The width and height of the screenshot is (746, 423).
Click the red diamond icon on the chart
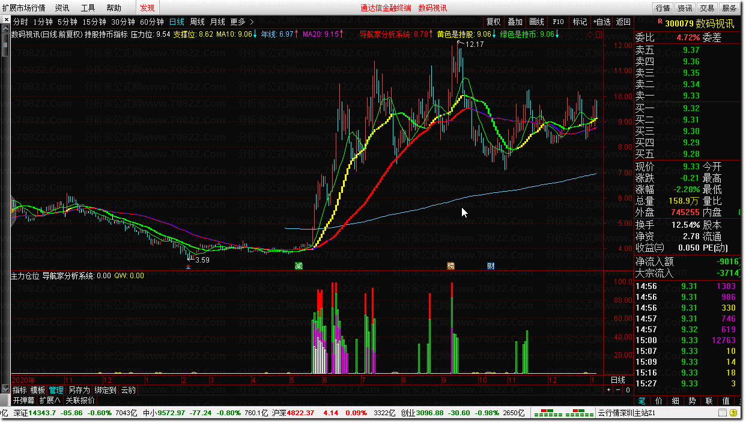click(x=590, y=35)
